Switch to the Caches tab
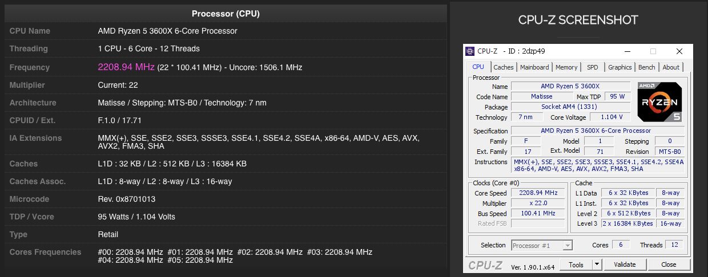This screenshot has height=277, width=708. pos(503,67)
